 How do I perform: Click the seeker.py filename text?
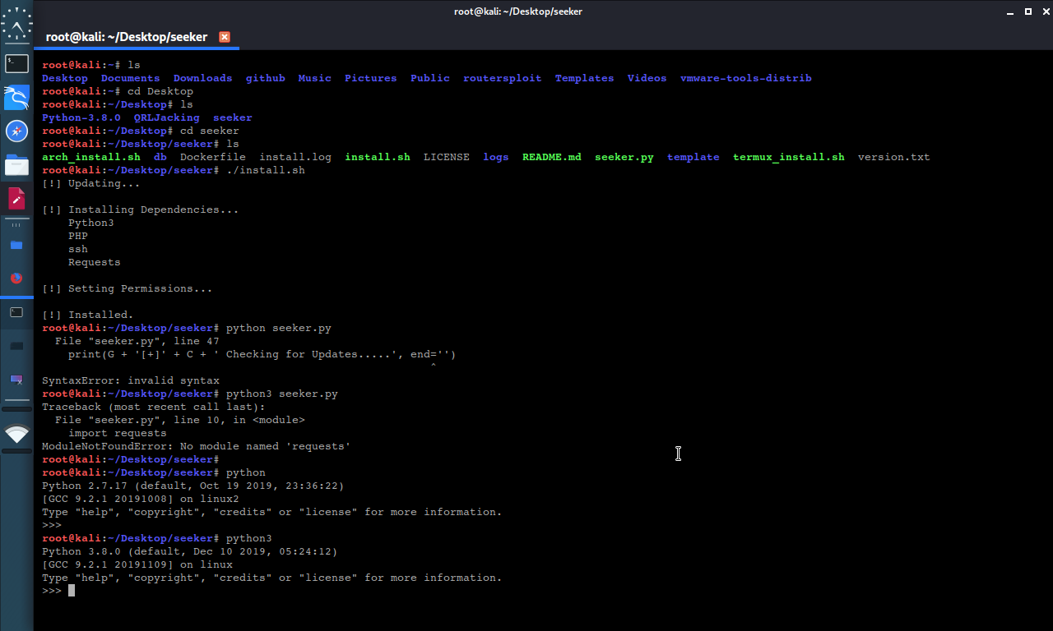coord(624,156)
